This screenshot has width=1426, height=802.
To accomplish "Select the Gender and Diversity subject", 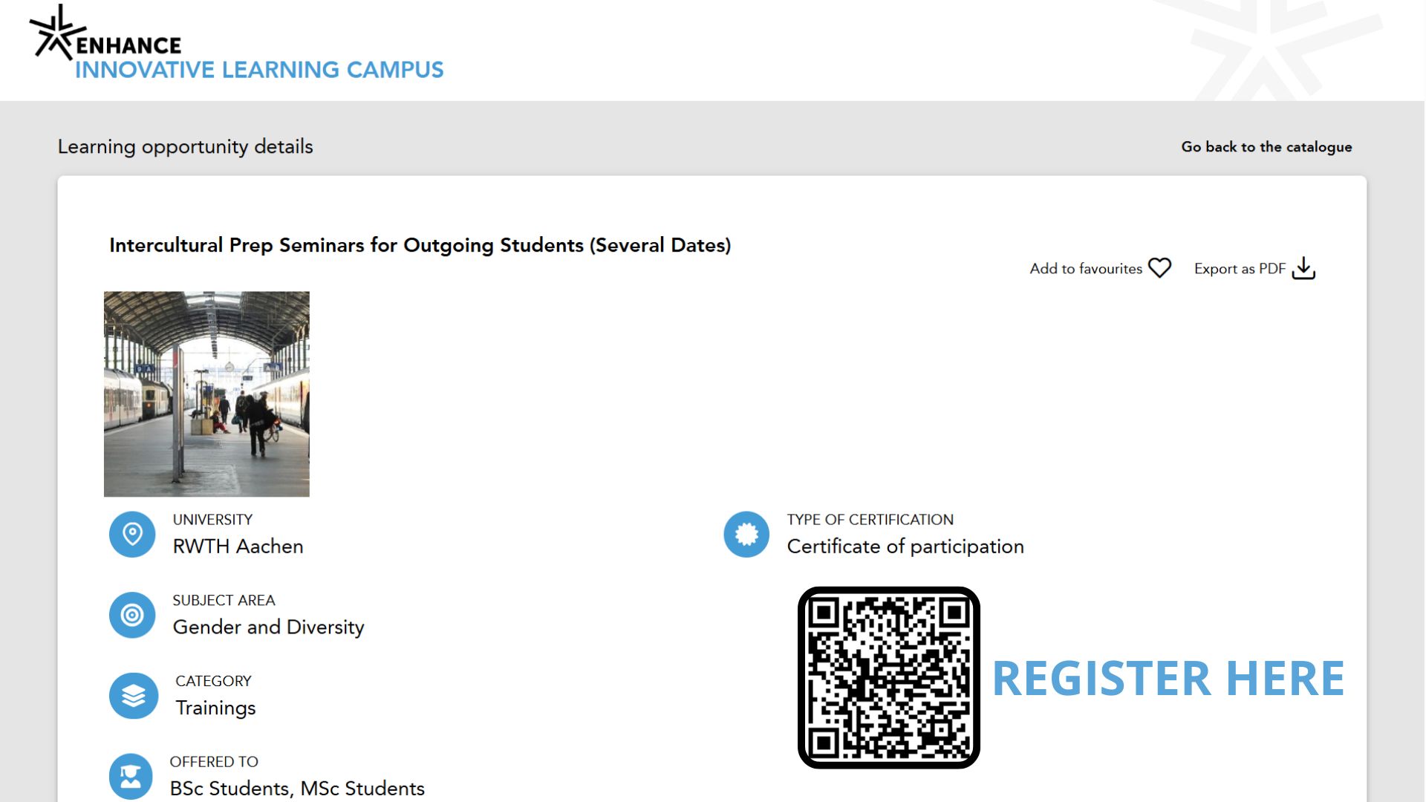I will 268,627.
